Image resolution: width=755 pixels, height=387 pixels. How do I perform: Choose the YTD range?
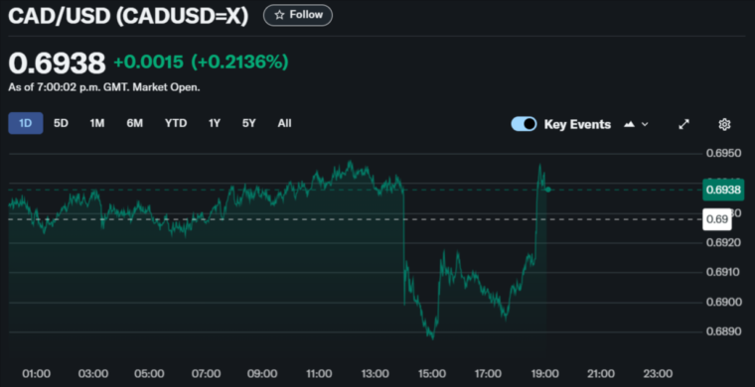[x=176, y=124]
